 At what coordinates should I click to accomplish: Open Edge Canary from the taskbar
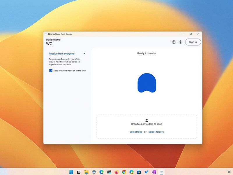pyautogui.click(x=132, y=172)
